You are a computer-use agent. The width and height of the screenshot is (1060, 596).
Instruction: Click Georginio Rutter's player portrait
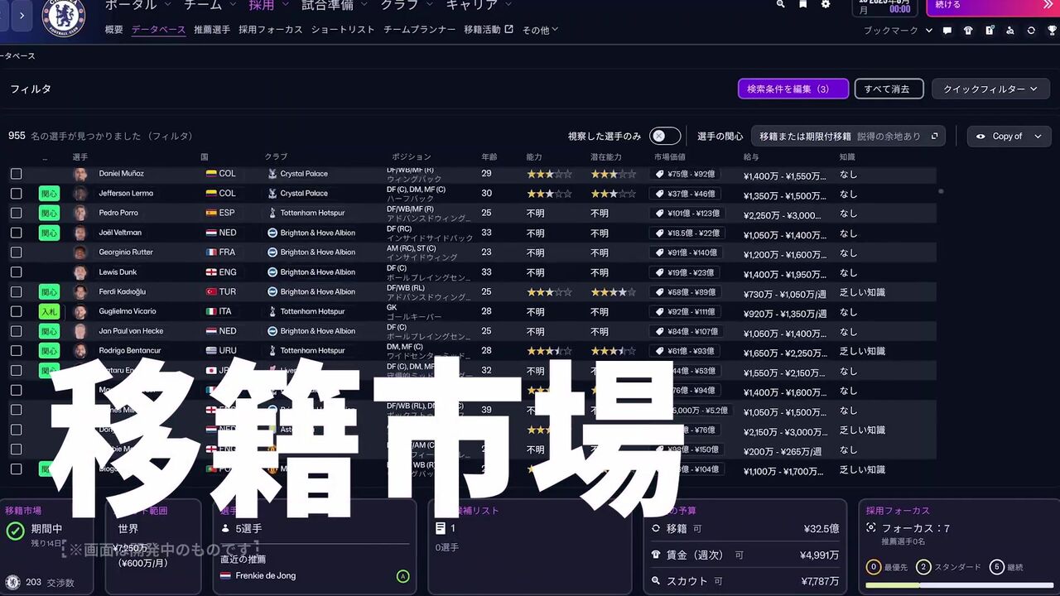80,252
